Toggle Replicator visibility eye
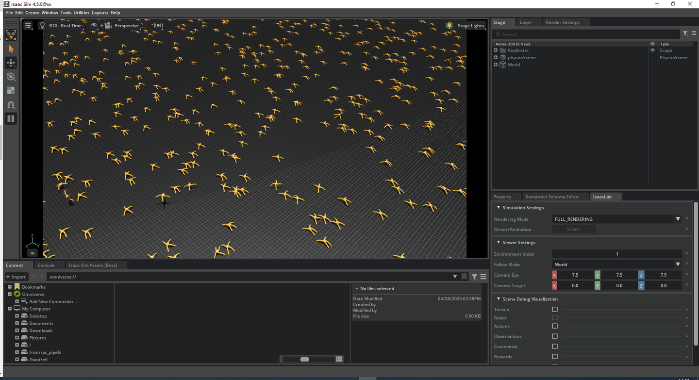Viewport: 699px width, 380px height. 652,50
